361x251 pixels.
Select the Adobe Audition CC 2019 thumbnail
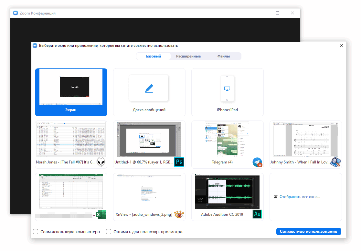[227, 197]
